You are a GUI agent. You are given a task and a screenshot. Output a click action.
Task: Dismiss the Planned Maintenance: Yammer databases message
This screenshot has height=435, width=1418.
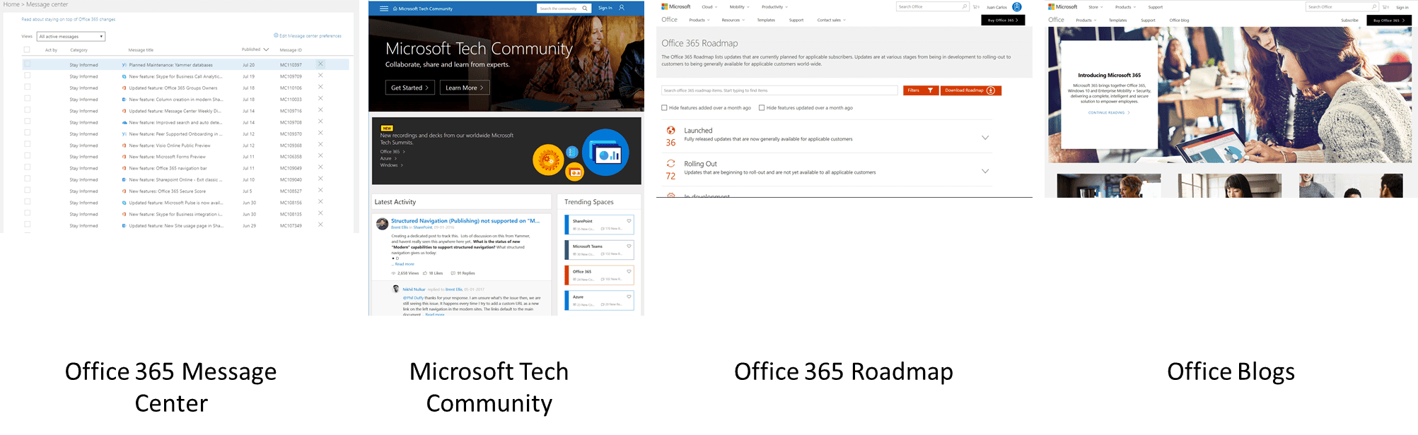pos(320,64)
